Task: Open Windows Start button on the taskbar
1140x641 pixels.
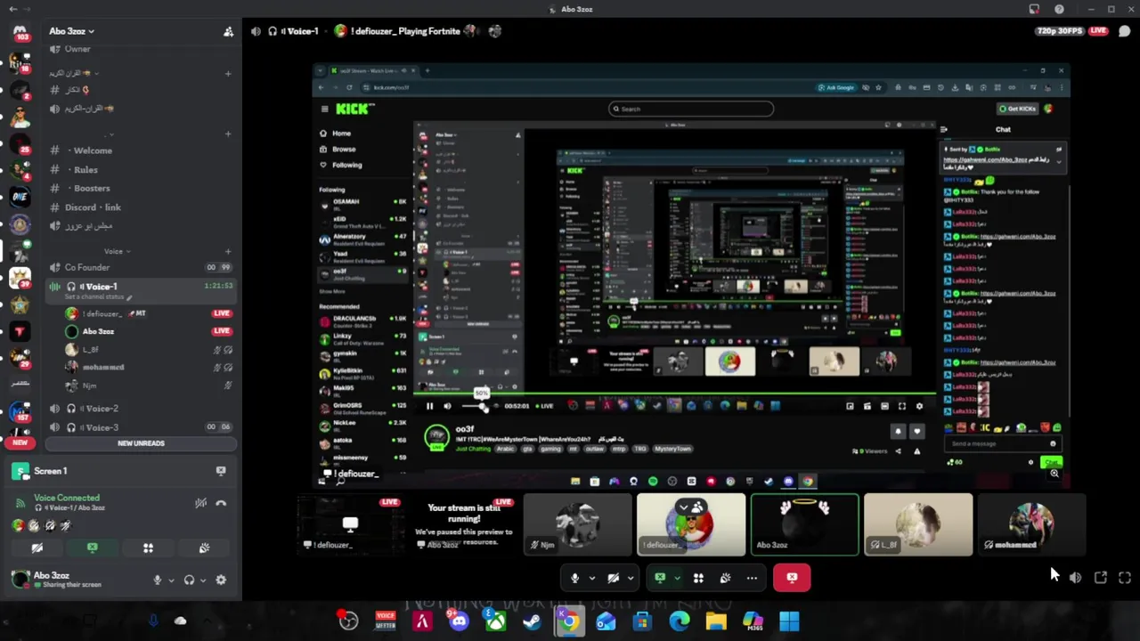Action: [x=789, y=621]
